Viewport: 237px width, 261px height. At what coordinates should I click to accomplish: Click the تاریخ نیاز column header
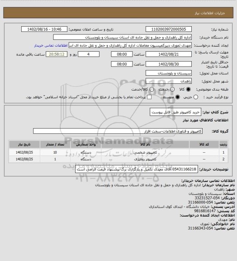pyautogui.click(x=24, y=145)
